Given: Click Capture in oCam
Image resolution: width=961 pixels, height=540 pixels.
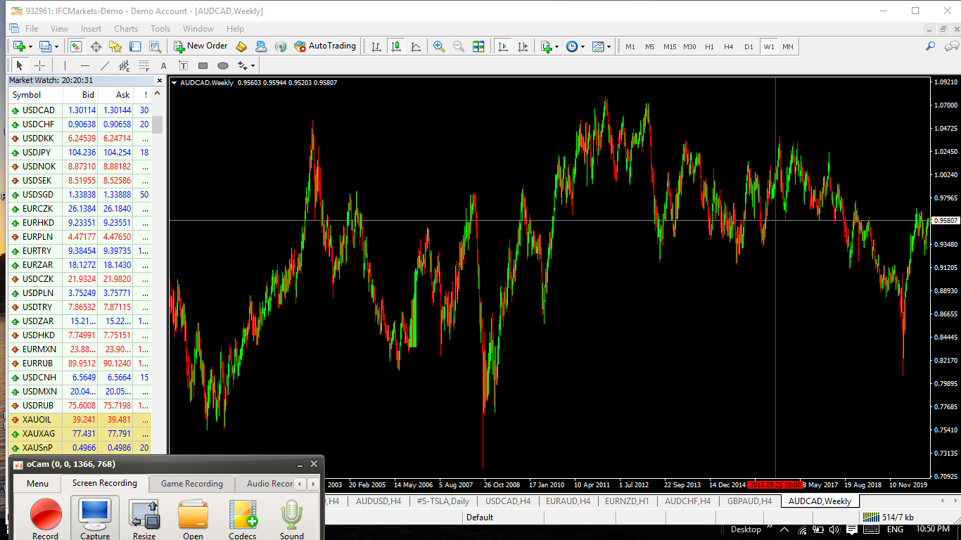Looking at the screenshot, I should (95, 518).
